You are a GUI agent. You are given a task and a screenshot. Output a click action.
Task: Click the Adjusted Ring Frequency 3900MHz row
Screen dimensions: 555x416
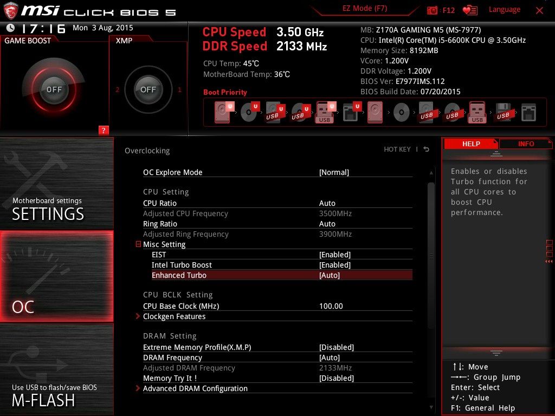[277, 234]
